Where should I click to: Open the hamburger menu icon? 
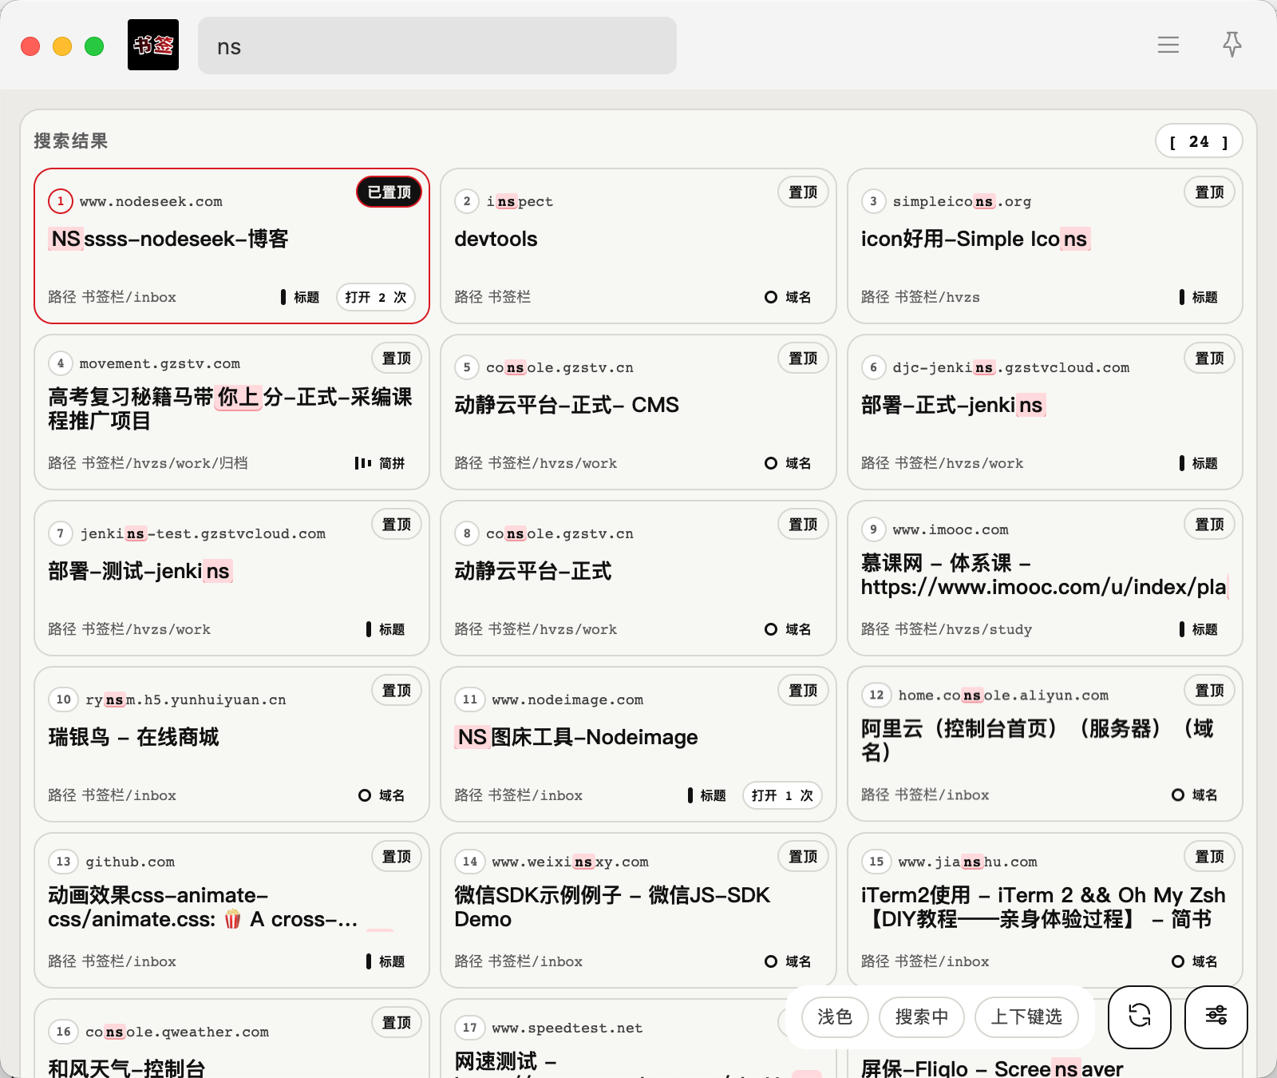(1168, 45)
